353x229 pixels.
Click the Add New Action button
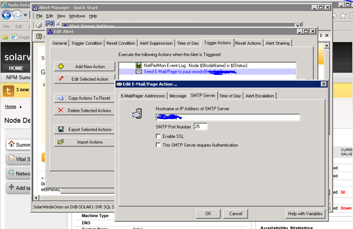[x=84, y=67]
